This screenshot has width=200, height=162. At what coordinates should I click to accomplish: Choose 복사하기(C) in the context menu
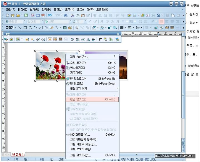[92, 68]
